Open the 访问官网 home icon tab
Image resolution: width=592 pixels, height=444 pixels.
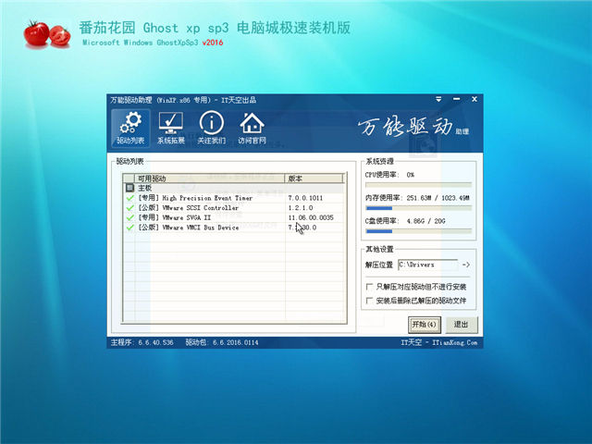coord(252,129)
